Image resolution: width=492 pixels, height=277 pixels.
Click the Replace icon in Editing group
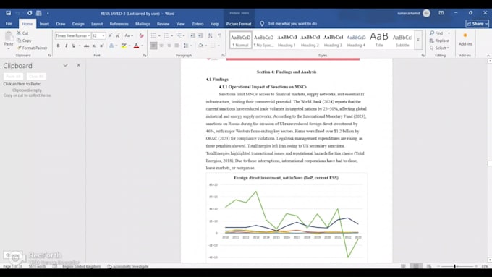pos(432,41)
